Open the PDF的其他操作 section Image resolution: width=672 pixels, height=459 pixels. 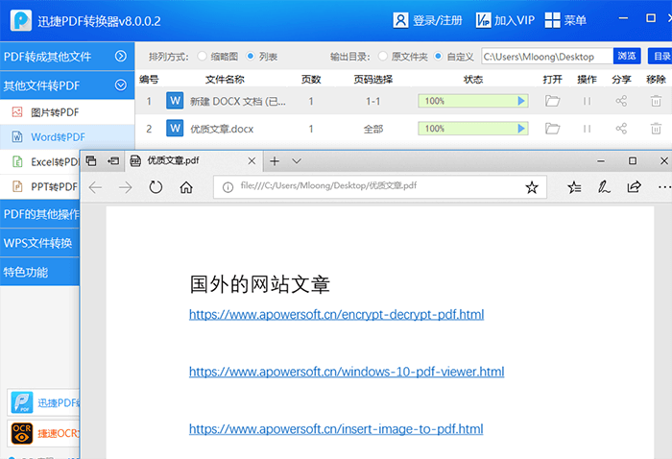(40, 214)
